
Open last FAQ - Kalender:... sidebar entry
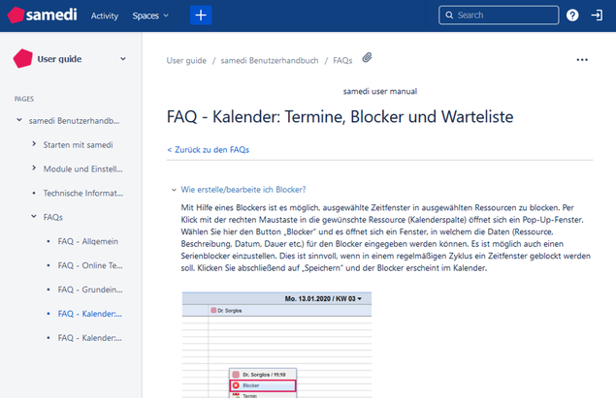coord(89,338)
